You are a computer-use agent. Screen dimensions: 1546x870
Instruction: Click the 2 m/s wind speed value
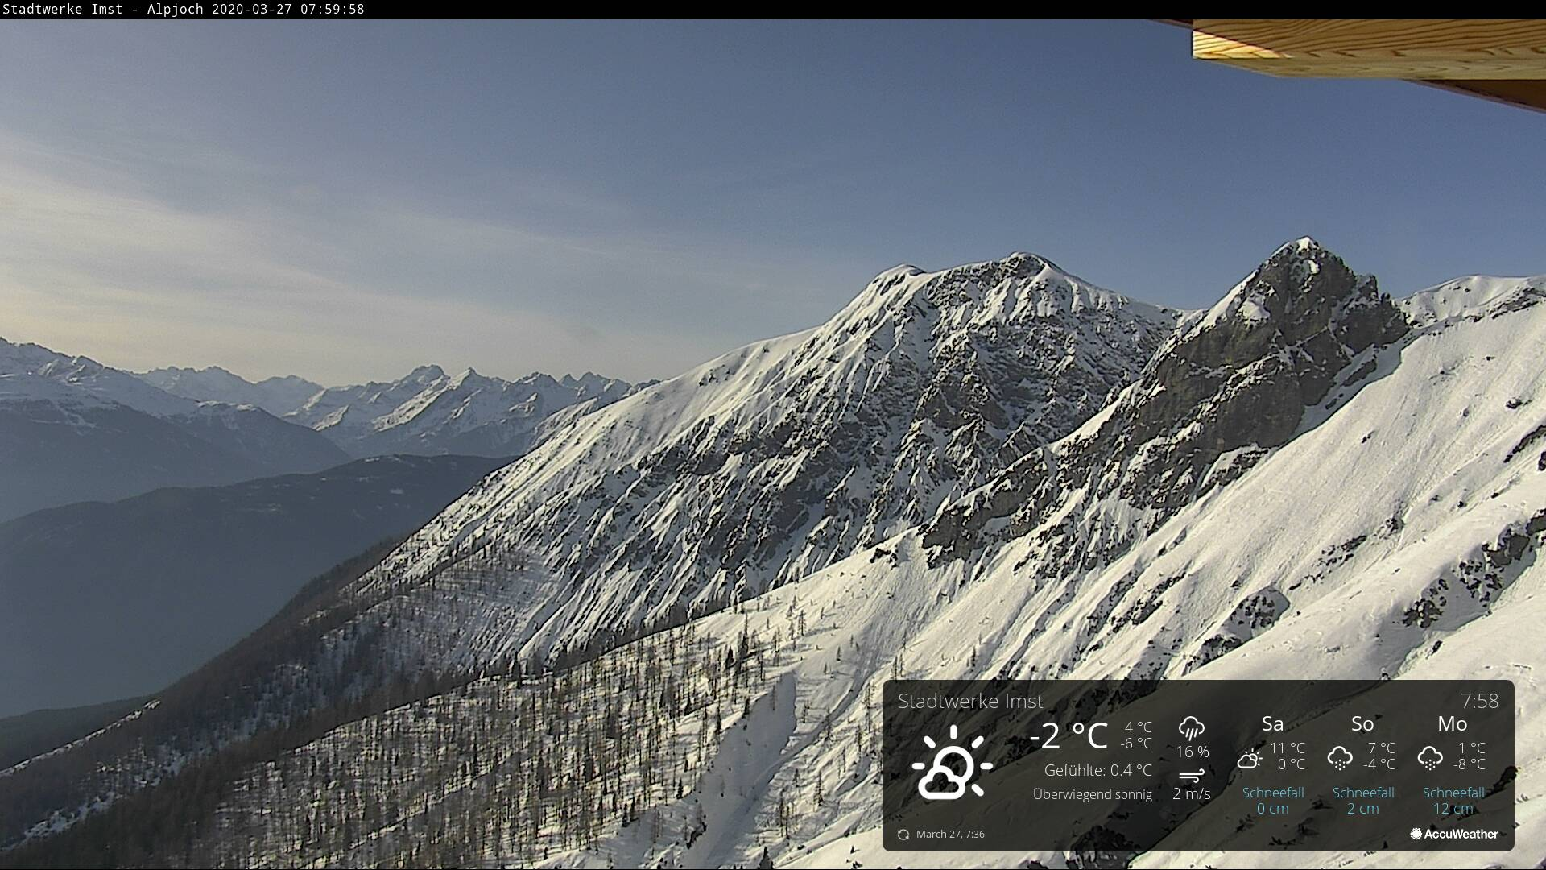(x=1192, y=793)
